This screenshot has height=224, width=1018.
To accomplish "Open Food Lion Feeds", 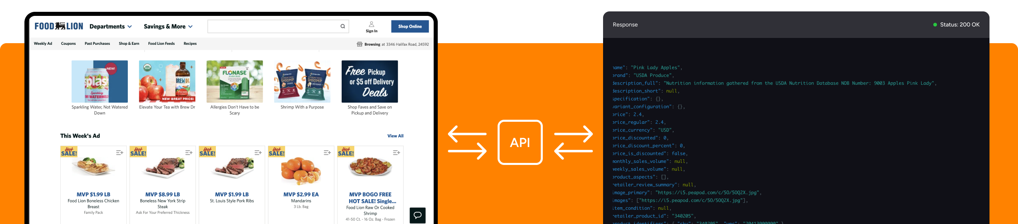I will tap(161, 44).
